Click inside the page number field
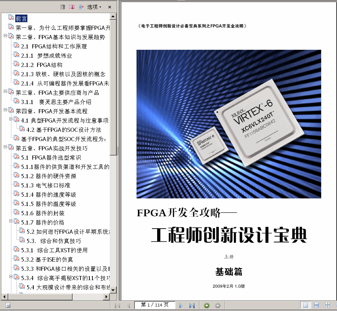 pos(155,305)
